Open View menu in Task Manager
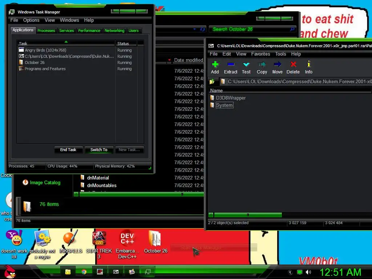 [50, 20]
